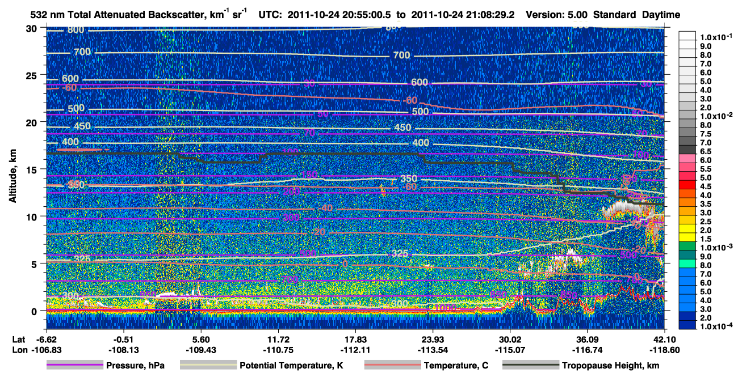Click the 'Version: 5.00' text
This screenshot has height=378, width=738.
(557, 15)
